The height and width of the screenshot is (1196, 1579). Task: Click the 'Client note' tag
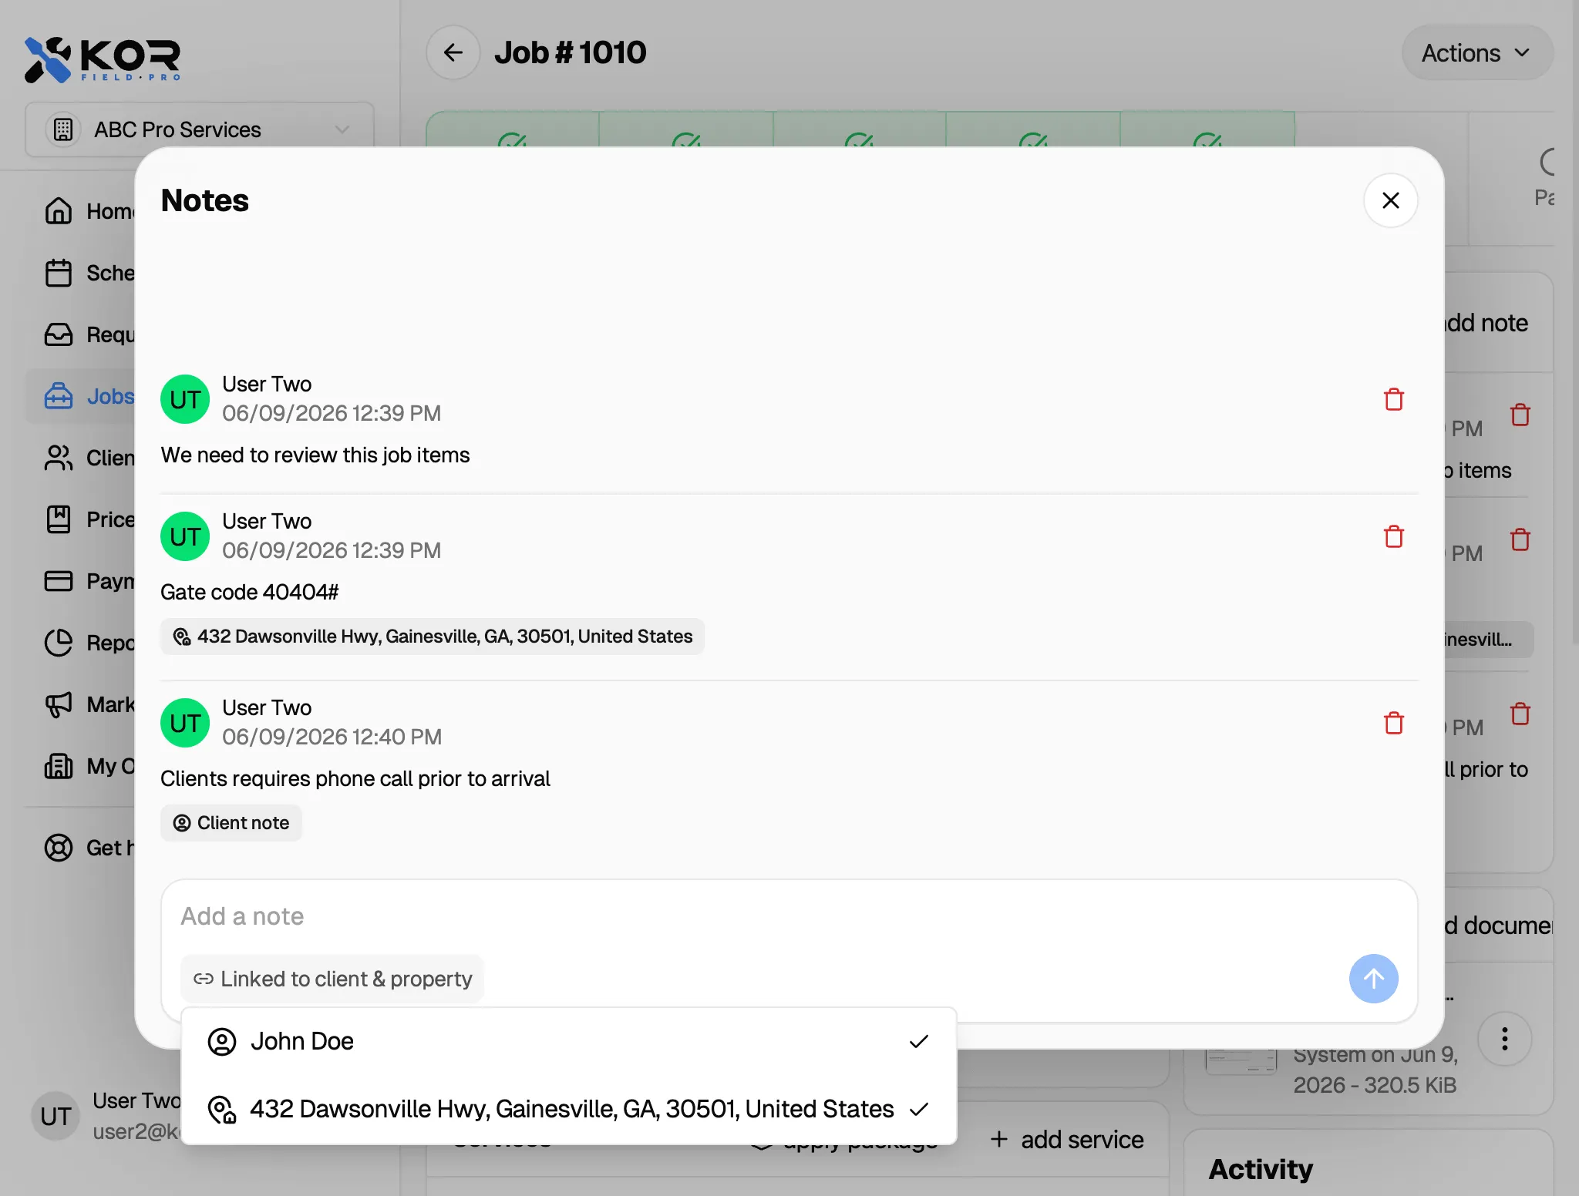click(x=231, y=823)
